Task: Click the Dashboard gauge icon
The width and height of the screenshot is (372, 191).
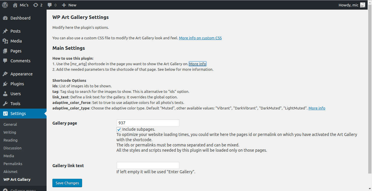Action: [5, 18]
